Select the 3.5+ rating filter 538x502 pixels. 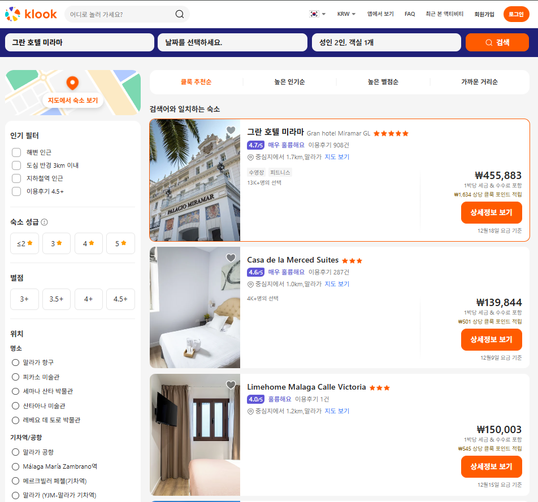pos(57,299)
